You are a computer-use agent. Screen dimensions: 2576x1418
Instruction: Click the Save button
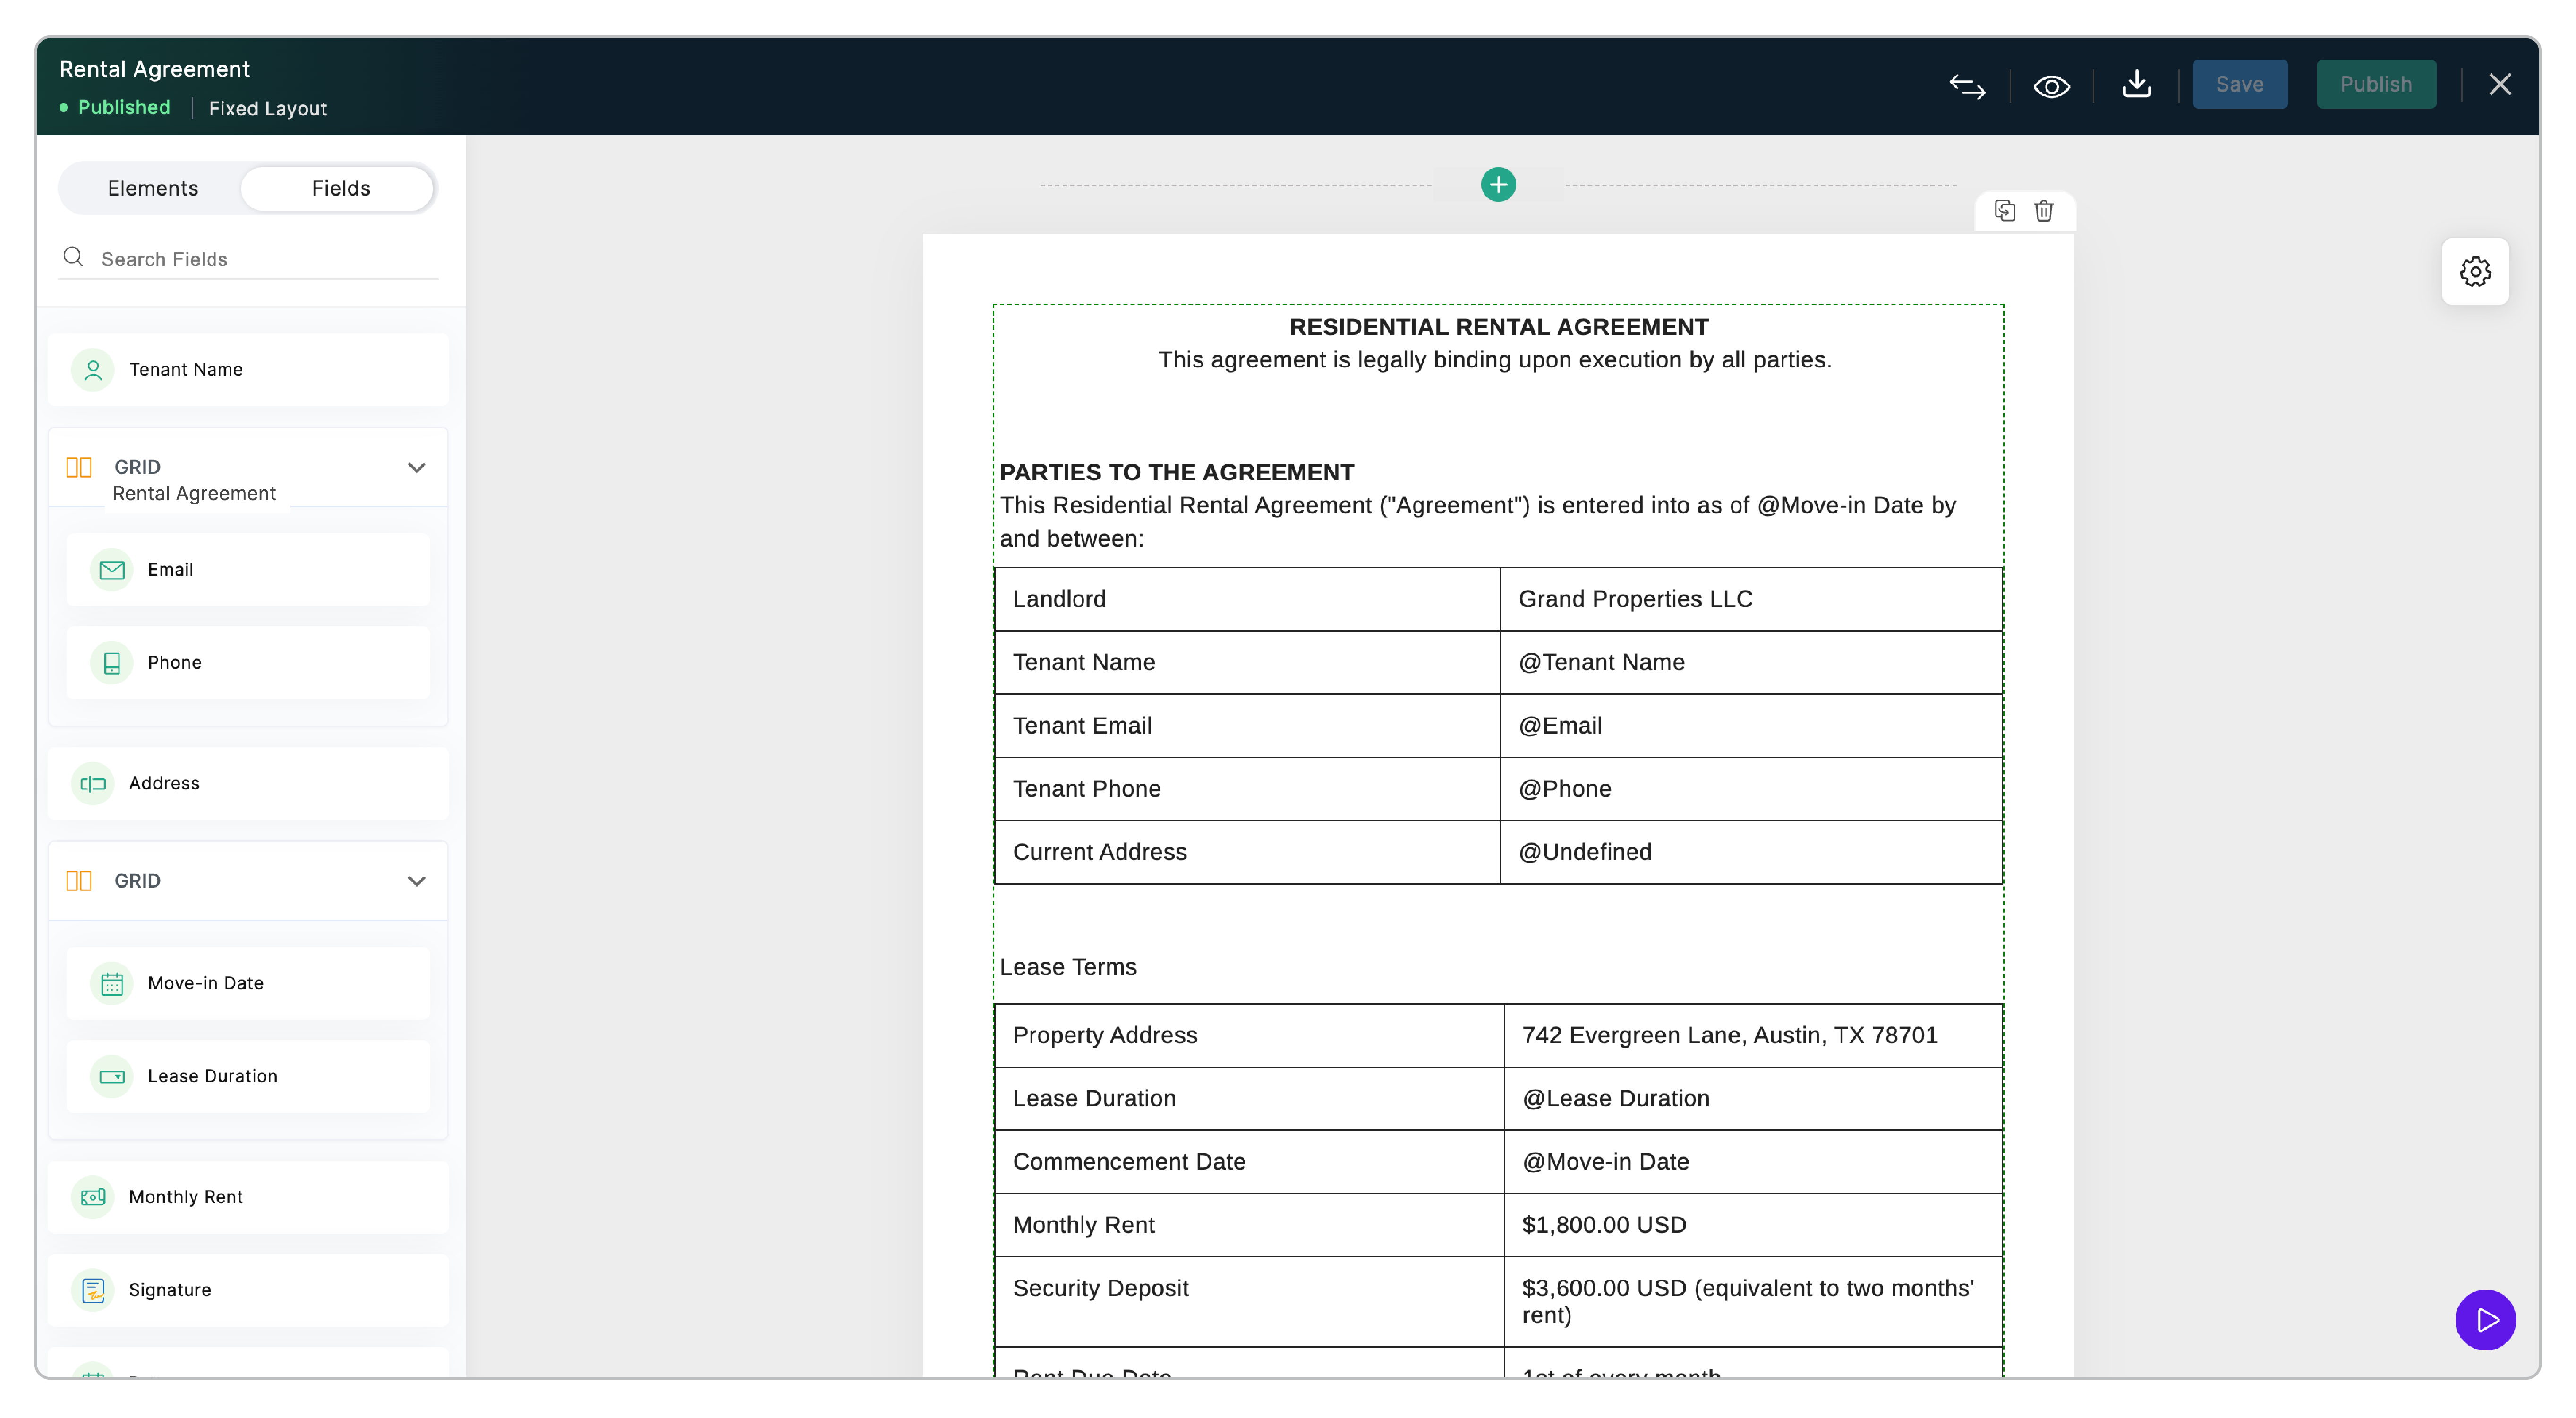pos(2239,85)
